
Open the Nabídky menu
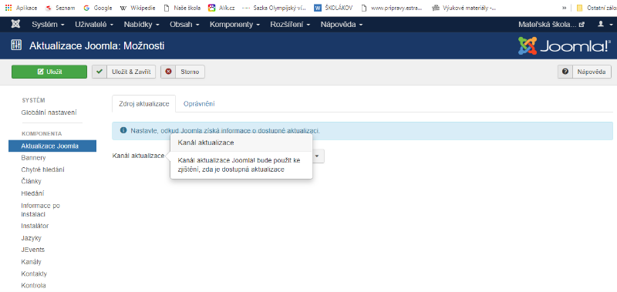coord(141,25)
